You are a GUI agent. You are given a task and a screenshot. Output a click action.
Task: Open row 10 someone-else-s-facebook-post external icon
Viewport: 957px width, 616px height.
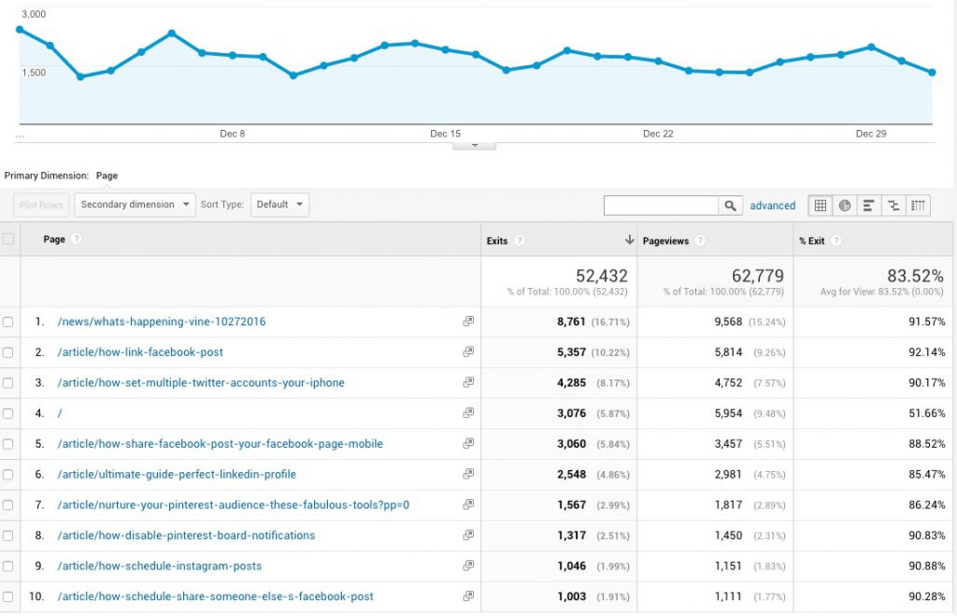coord(468,595)
